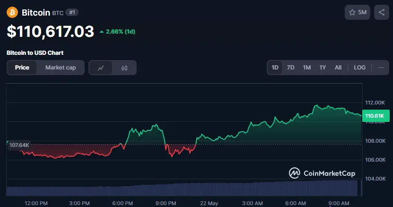Toggle LOG scale on chart

360,68
